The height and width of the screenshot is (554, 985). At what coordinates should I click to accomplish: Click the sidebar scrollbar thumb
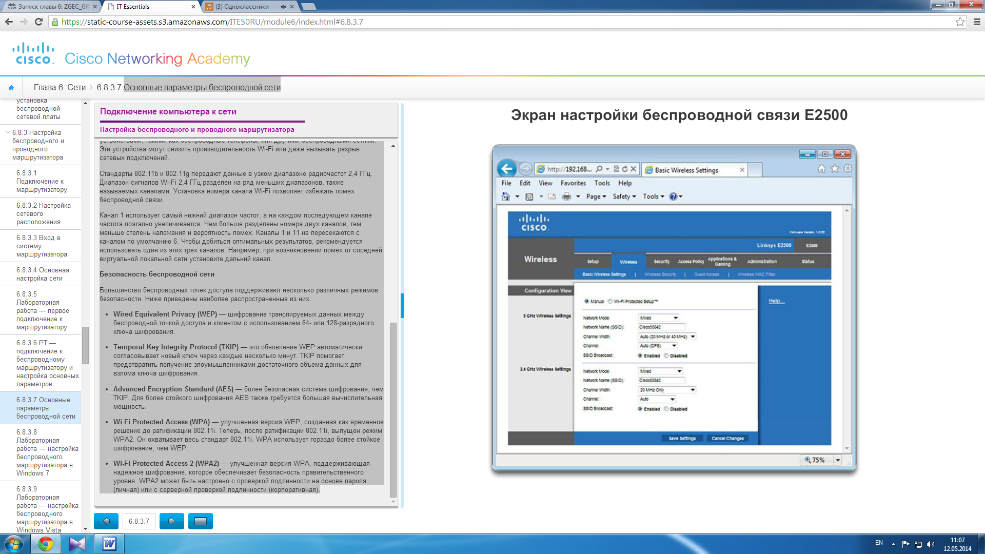[x=85, y=345]
